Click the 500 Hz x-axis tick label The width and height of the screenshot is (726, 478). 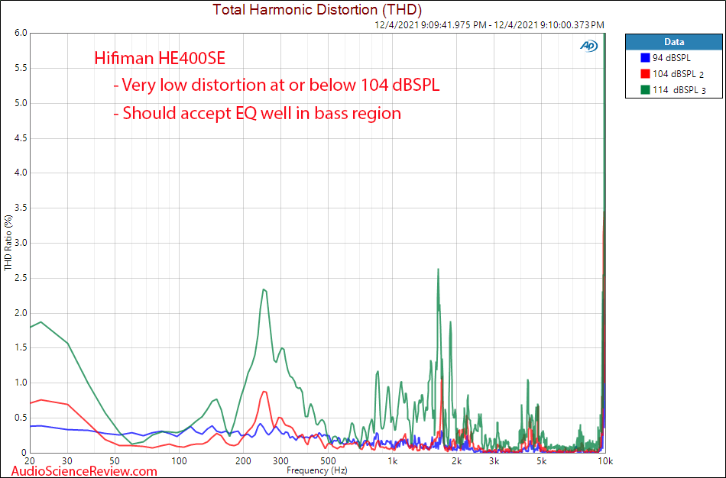click(328, 461)
